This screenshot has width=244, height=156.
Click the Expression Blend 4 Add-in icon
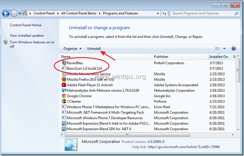[x=64, y=123]
